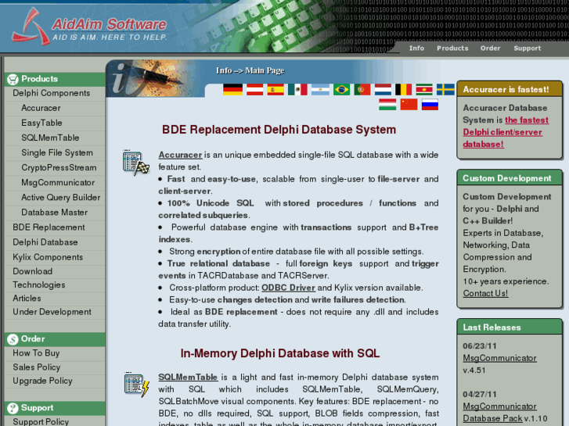Open MsgCommunicator v.4.51 release link
The height and width of the screenshot is (426, 569).
click(499, 358)
